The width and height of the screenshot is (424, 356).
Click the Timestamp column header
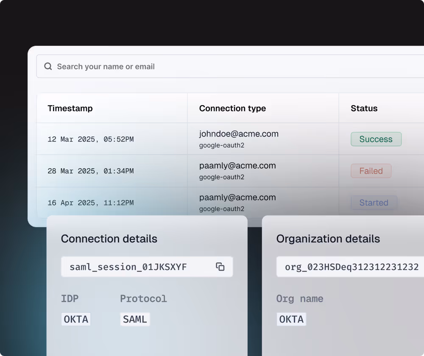click(70, 108)
